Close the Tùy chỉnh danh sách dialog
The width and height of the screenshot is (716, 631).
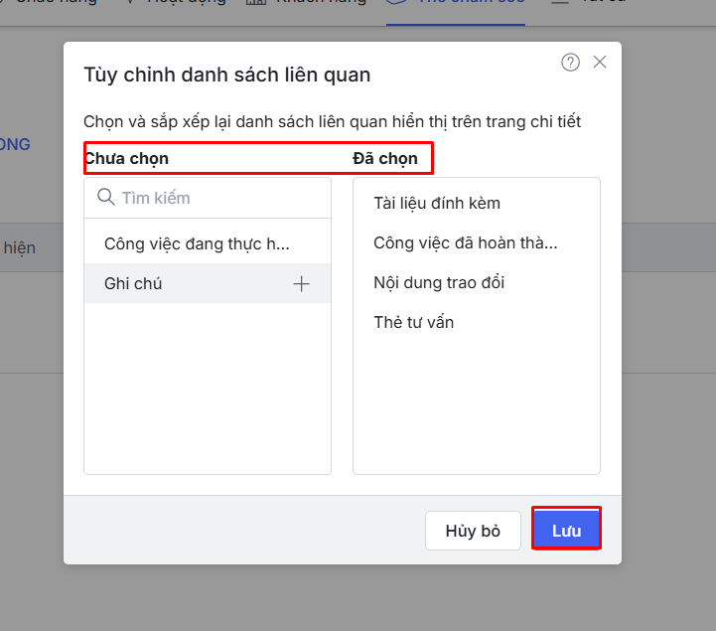click(600, 62)
